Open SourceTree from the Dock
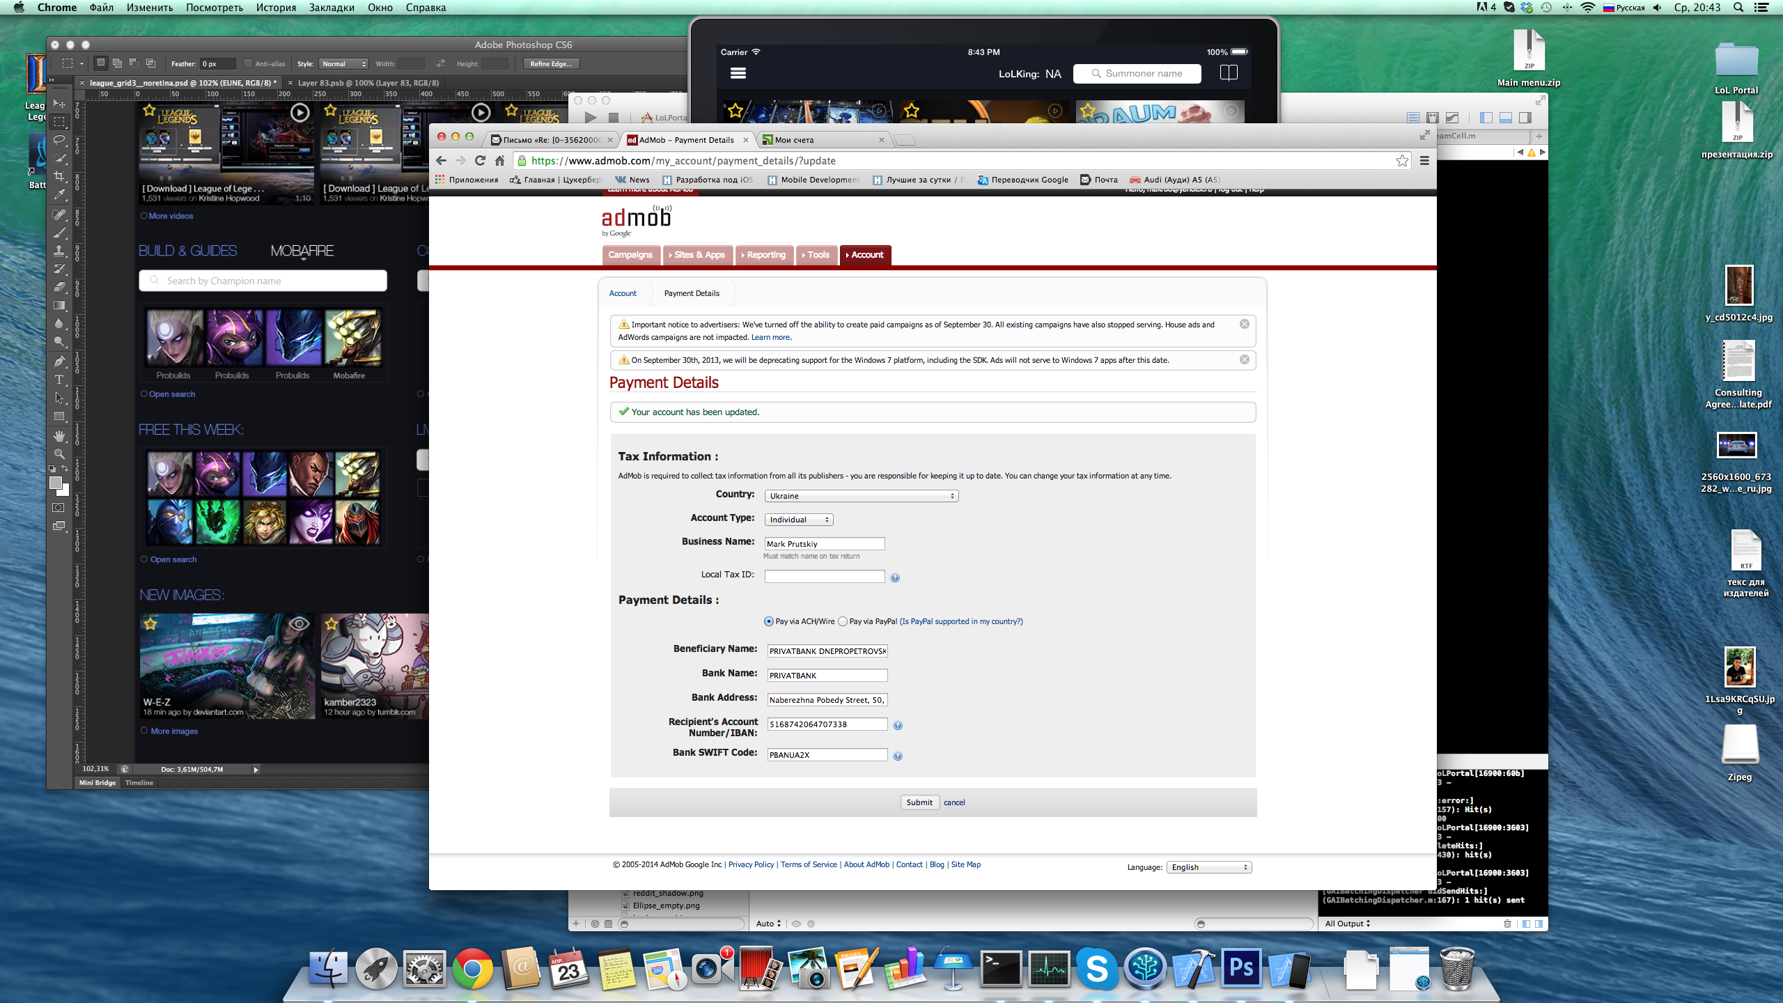Image resolution: width=1783 pixels, height=1003 pixels. [x=1145, y=968]
